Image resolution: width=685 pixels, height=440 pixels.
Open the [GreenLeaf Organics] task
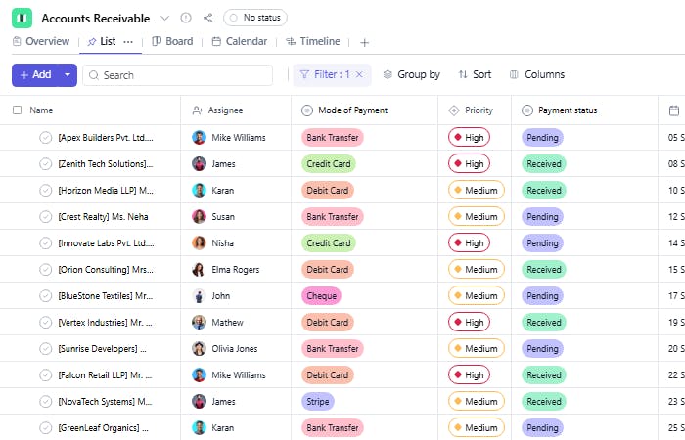(x=103, y=428)
